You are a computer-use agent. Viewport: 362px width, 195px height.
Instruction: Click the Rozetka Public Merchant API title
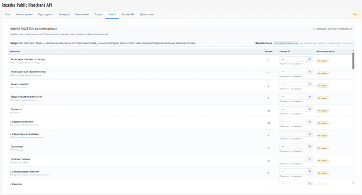coord(27,5)
